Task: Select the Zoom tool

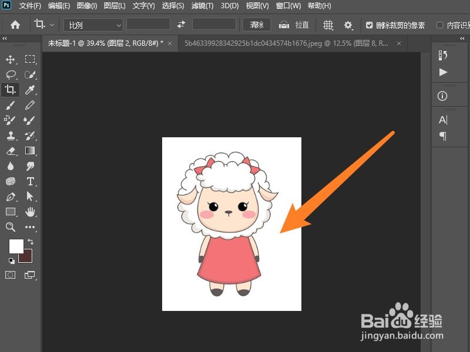Action: click(11, 227)
